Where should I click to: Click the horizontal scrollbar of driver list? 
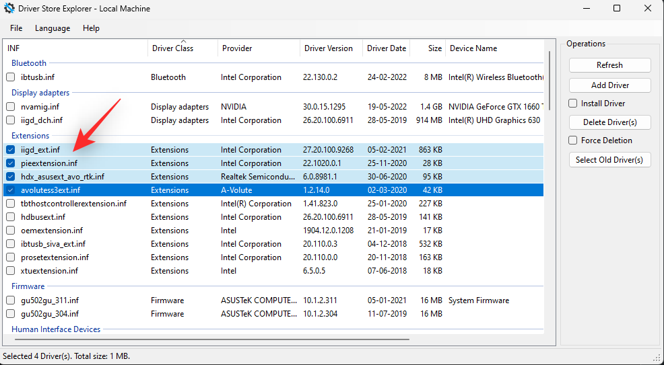(211, 339)
